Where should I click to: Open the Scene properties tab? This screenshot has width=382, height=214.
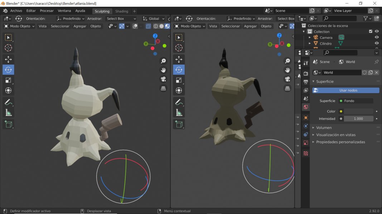pos(306,98)
